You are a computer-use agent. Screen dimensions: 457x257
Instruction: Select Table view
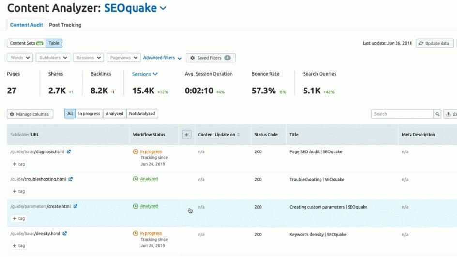click(54, 43)
